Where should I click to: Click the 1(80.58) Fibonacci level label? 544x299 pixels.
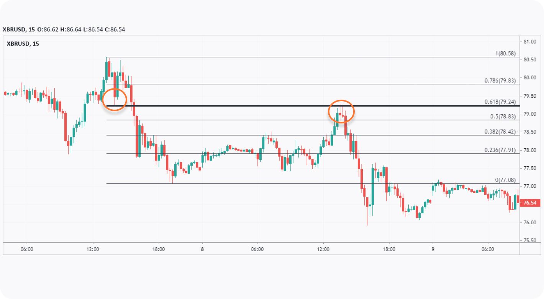[505, 53]
